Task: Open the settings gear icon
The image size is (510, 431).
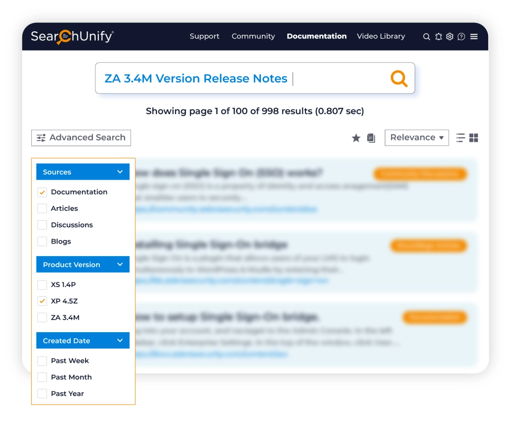Action: click(450, 36)
